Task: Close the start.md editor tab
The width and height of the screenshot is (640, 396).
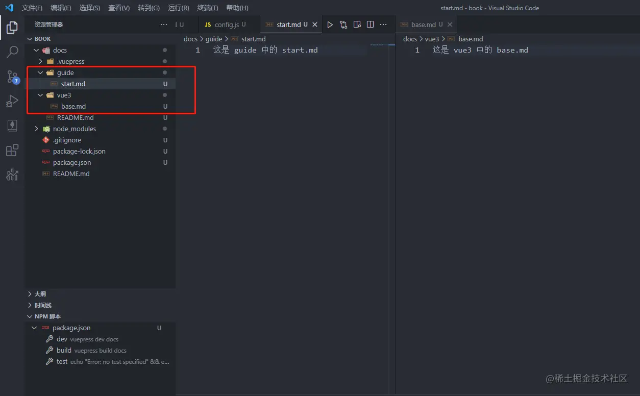Action: tap(315, 24)
